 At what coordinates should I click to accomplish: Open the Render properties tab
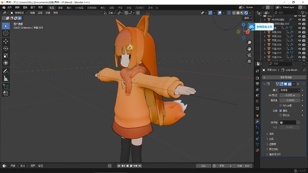point(257,78)
